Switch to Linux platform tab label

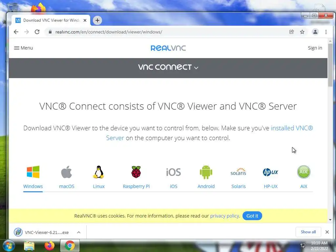[x=99, y=186]
